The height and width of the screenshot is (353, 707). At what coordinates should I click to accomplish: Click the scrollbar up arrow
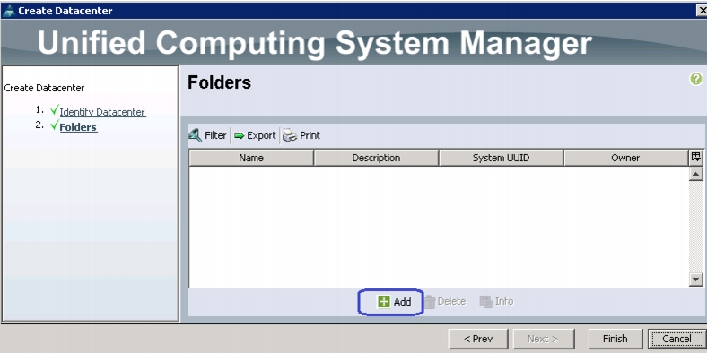[x=696, y=174]
